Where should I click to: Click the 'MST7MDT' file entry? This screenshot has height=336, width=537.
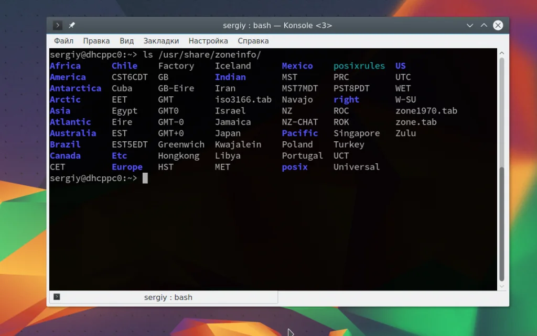tap(300, 88)
